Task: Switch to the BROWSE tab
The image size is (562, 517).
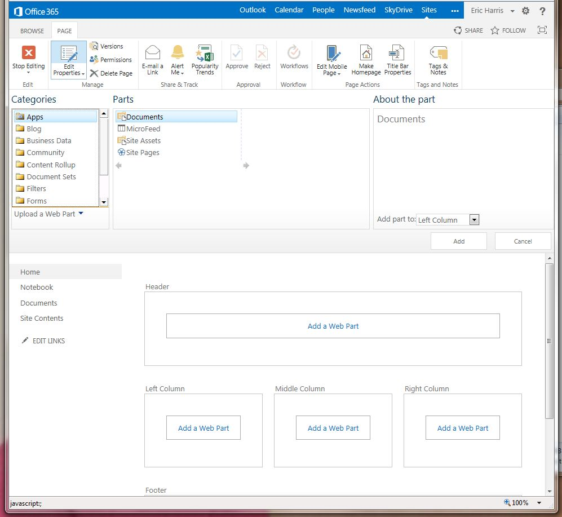Action: [32, 31]
